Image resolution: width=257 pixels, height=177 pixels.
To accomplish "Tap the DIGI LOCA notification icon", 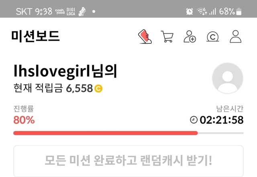I will pyautogui.click(x=71, y=12).
